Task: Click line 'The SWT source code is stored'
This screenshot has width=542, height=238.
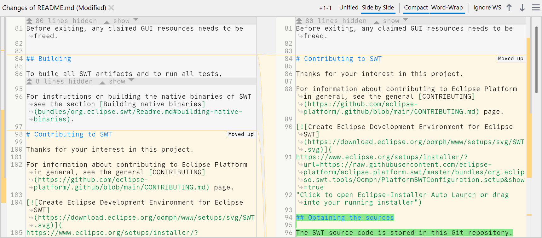Action: tap(404, 233)
